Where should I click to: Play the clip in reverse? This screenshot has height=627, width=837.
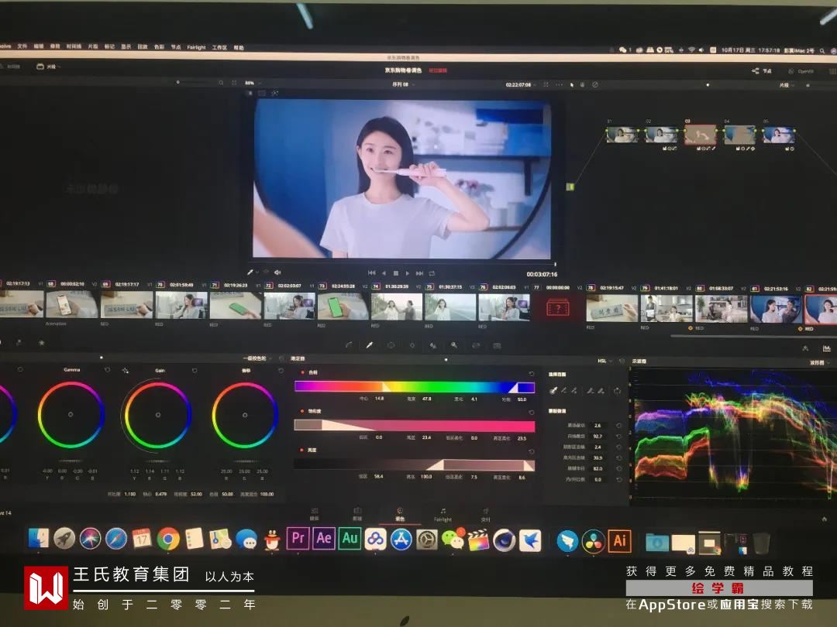pos(384,273)
